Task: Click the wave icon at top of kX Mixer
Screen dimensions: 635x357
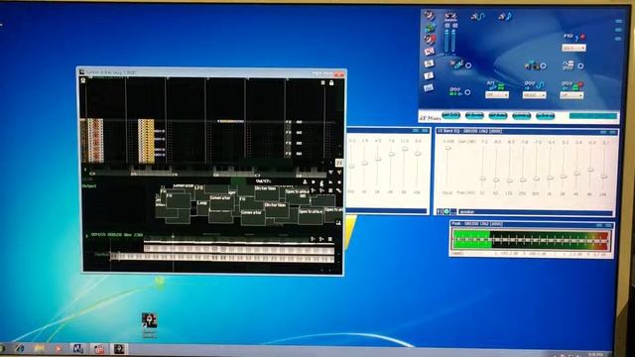Action: pos(477,17)
